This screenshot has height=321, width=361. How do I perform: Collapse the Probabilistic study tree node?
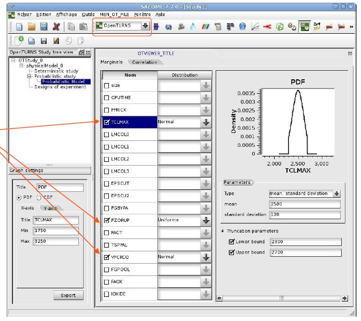pos(30,76)
